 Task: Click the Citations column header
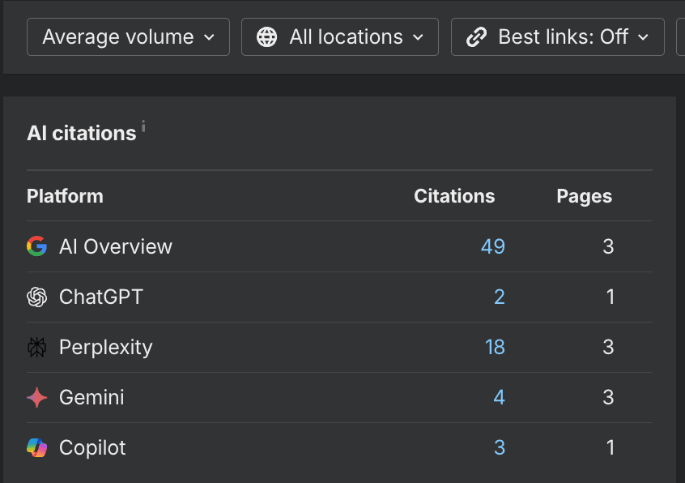pos(454,196)
